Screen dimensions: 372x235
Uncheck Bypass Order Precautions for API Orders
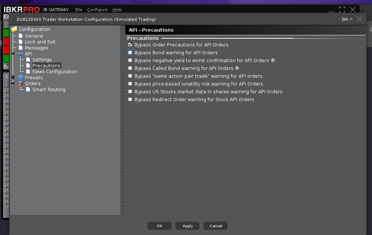point(130,45)
